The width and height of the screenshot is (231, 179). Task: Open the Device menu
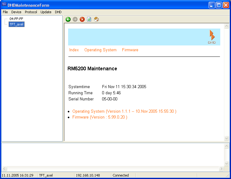tap(16, 12)
